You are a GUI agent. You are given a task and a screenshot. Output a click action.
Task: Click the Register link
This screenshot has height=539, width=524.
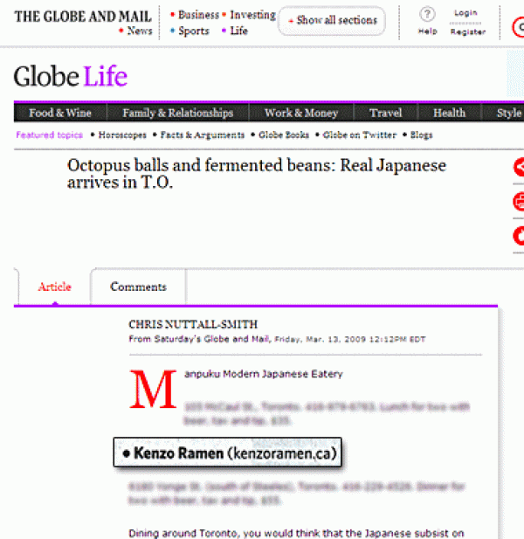coord(467,31)
